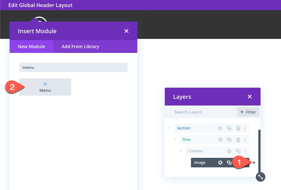Open Column layer settings gear
Viewport: 281px width, 190px height.
[x=229, y=151]
